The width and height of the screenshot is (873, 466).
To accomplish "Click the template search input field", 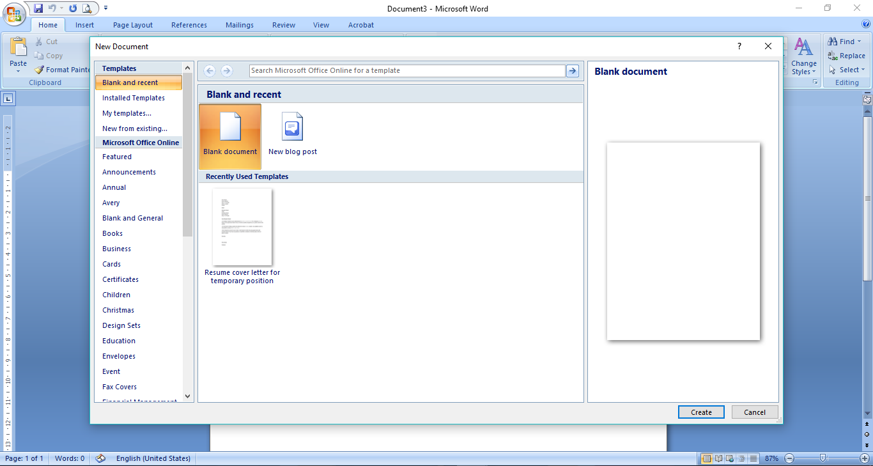I will point(407,70).
